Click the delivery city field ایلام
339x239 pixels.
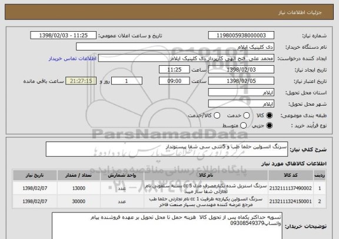coord(241,104)
